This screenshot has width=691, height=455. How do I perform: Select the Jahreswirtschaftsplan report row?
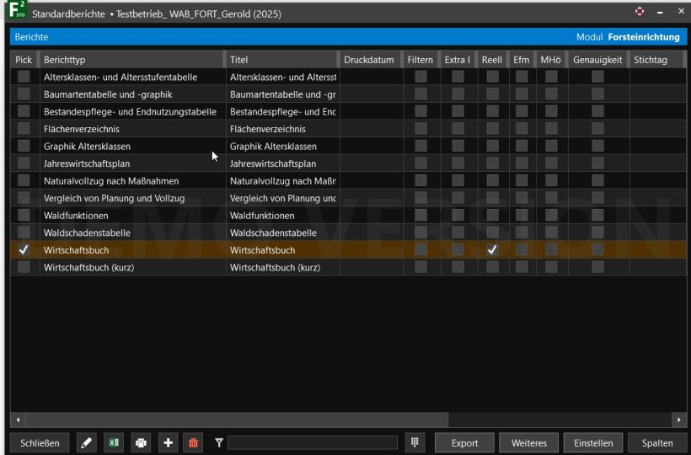pyautogui.click(x=132, y=163)
